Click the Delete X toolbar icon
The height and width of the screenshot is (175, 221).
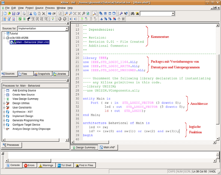[x=44, y=14]
